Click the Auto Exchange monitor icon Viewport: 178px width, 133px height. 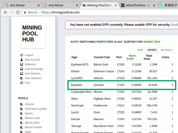click(x=22, y=69)
